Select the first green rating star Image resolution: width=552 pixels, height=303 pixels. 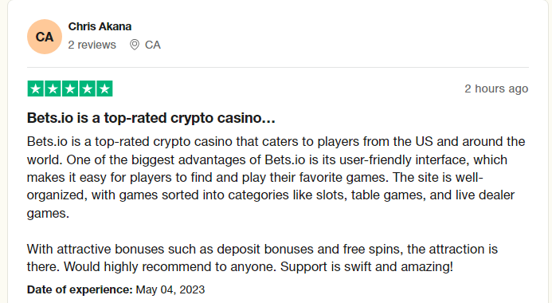36,89
